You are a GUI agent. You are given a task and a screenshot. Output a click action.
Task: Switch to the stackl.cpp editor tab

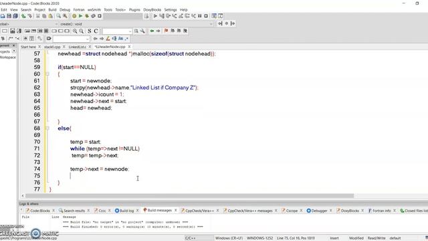coord(52,47)
